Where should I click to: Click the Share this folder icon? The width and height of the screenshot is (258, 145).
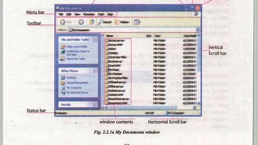[63, 59]
